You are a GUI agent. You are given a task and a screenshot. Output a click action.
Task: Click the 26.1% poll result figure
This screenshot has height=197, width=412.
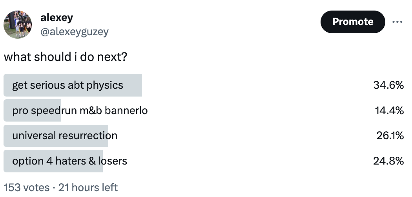click(390, 136)
